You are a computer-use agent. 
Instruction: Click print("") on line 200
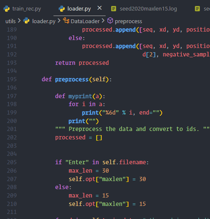pos(84,121)
